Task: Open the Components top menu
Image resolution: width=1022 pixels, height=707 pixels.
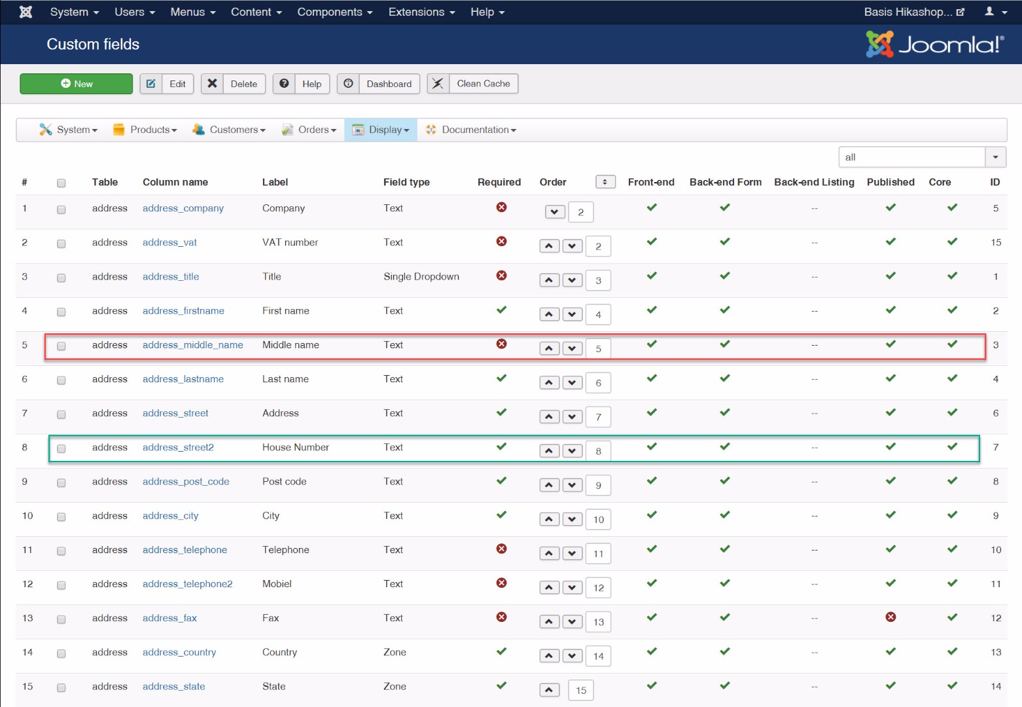Action: 334,12
